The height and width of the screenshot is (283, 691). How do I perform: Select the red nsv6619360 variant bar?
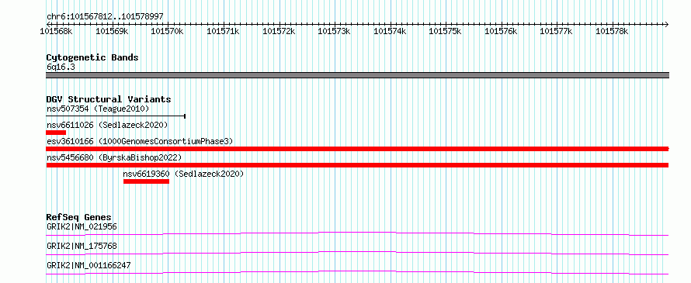(146, 181)
